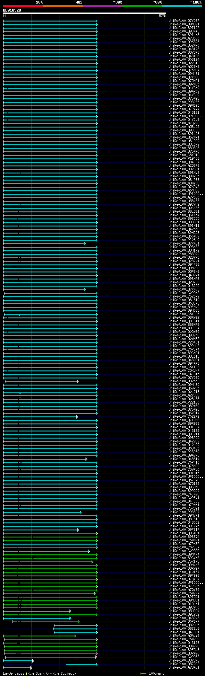Click the orange ~40% legend segment
This screenshot has width=205, height=676.
click(x=63, y=6)
